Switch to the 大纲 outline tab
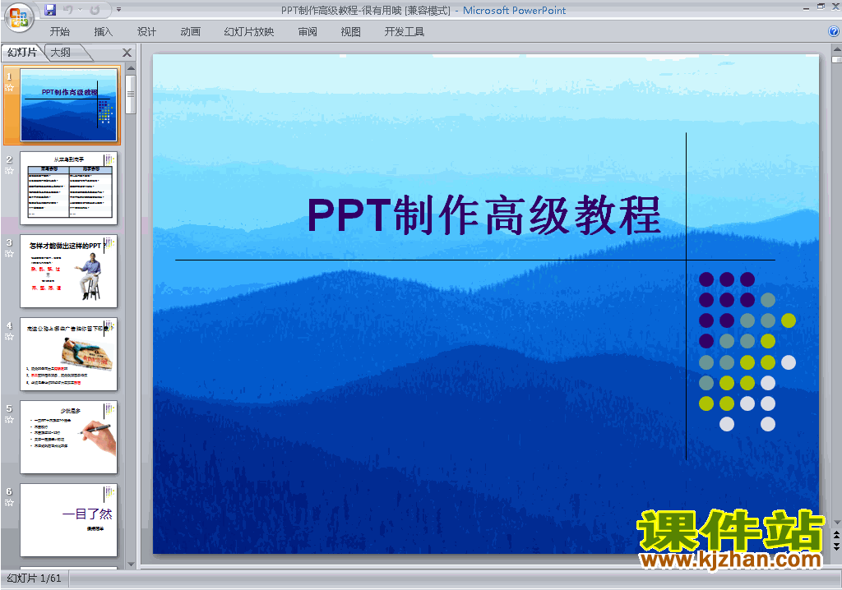The height and width of the screenshot is (590, 842). click(61, 52)
